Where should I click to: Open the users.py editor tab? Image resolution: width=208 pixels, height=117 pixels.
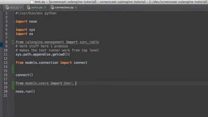point(37,7)
